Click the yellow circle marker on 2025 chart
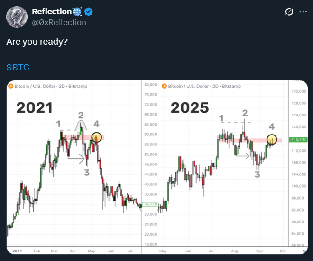Viewport: 313px width, 261px height. (272, 139)
